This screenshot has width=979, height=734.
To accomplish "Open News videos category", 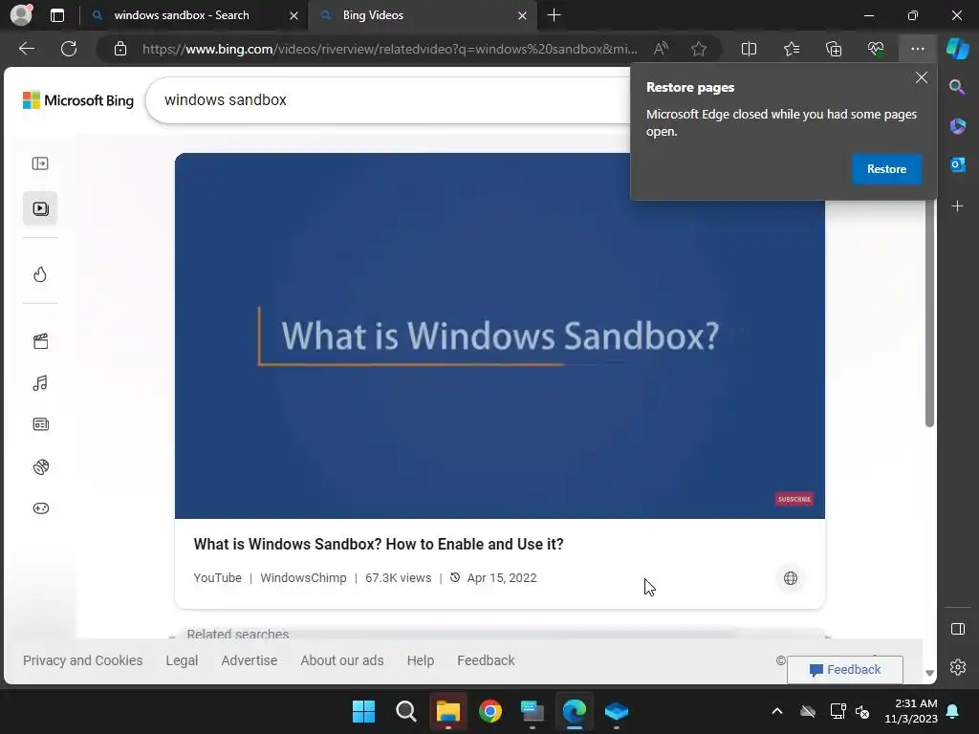I will 40,425.
